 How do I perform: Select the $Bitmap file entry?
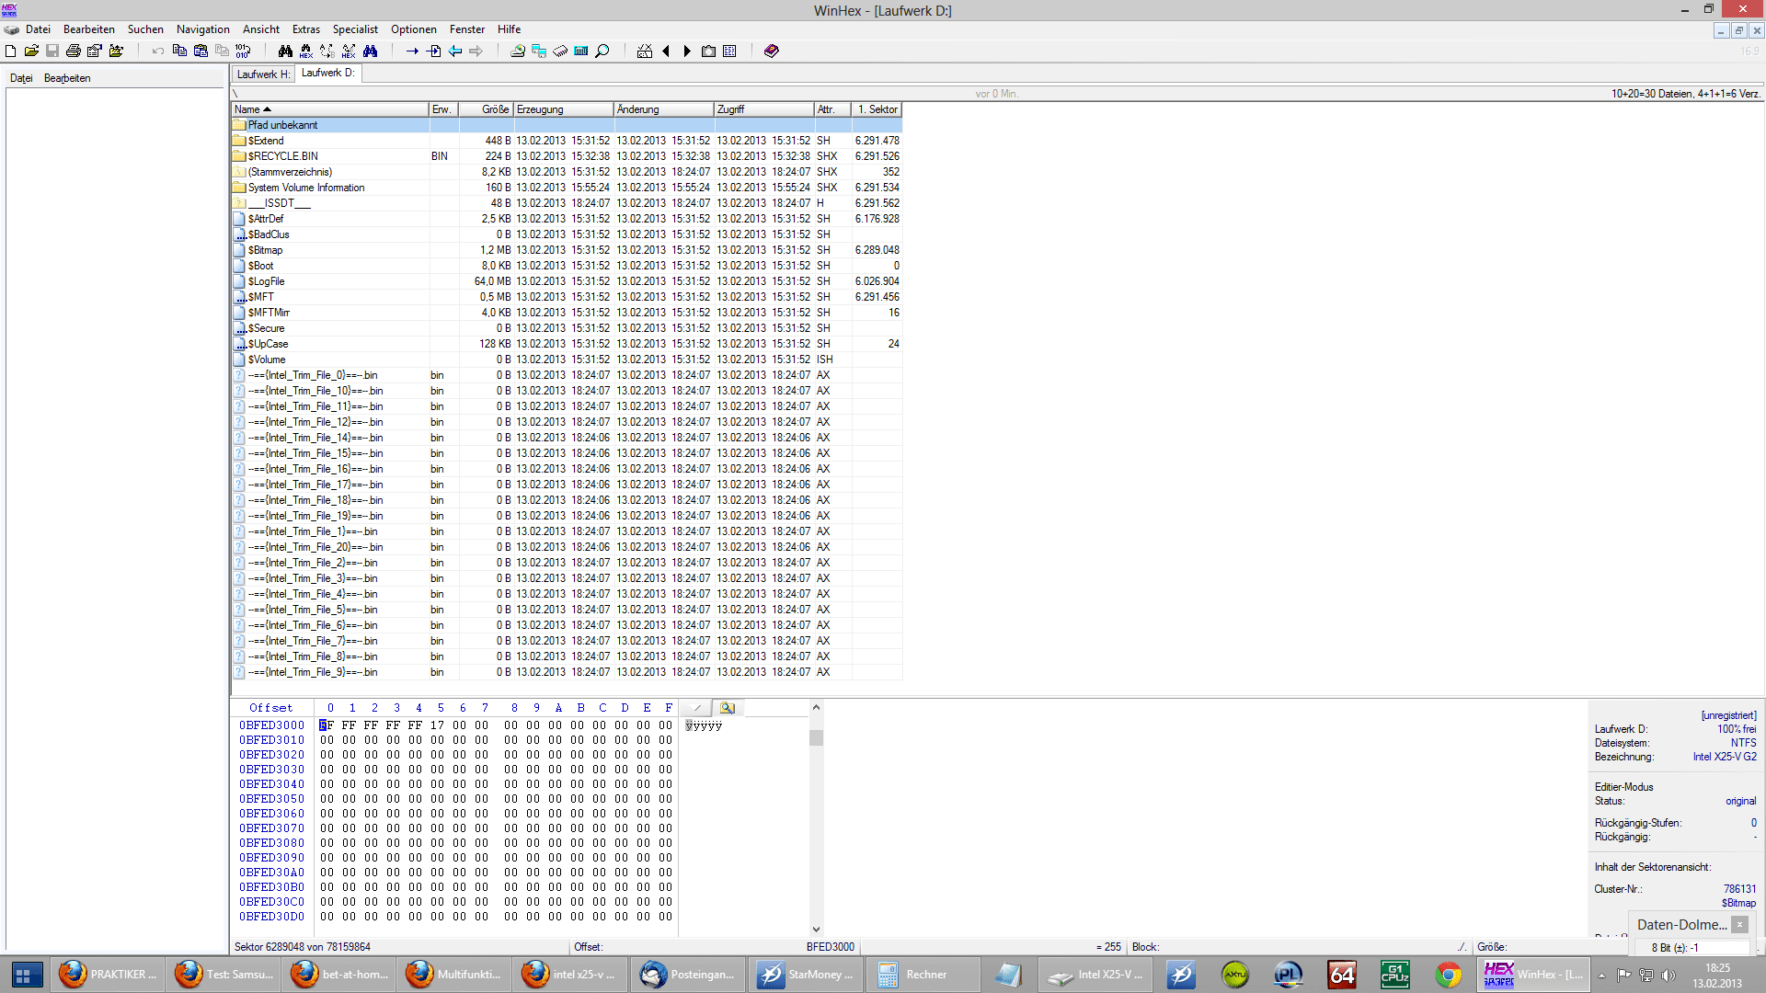pyautogui.click(x=567, y=250)
